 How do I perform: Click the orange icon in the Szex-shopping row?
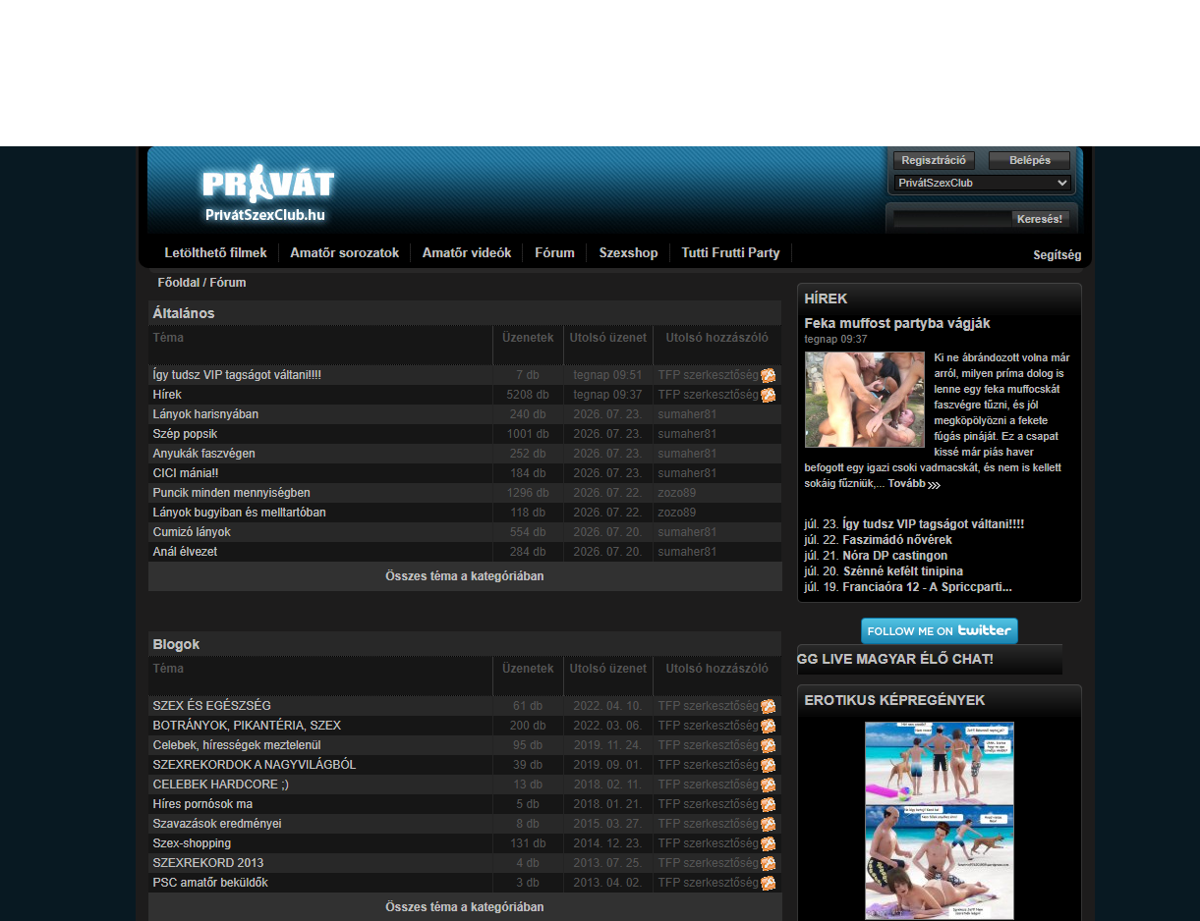point(769,844)
